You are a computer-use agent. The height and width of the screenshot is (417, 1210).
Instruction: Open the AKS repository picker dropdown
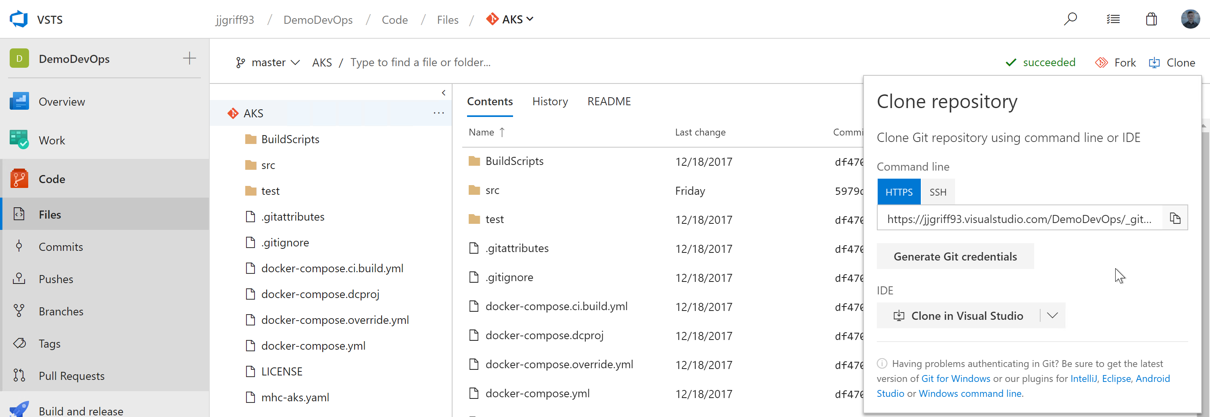[510, 19]
